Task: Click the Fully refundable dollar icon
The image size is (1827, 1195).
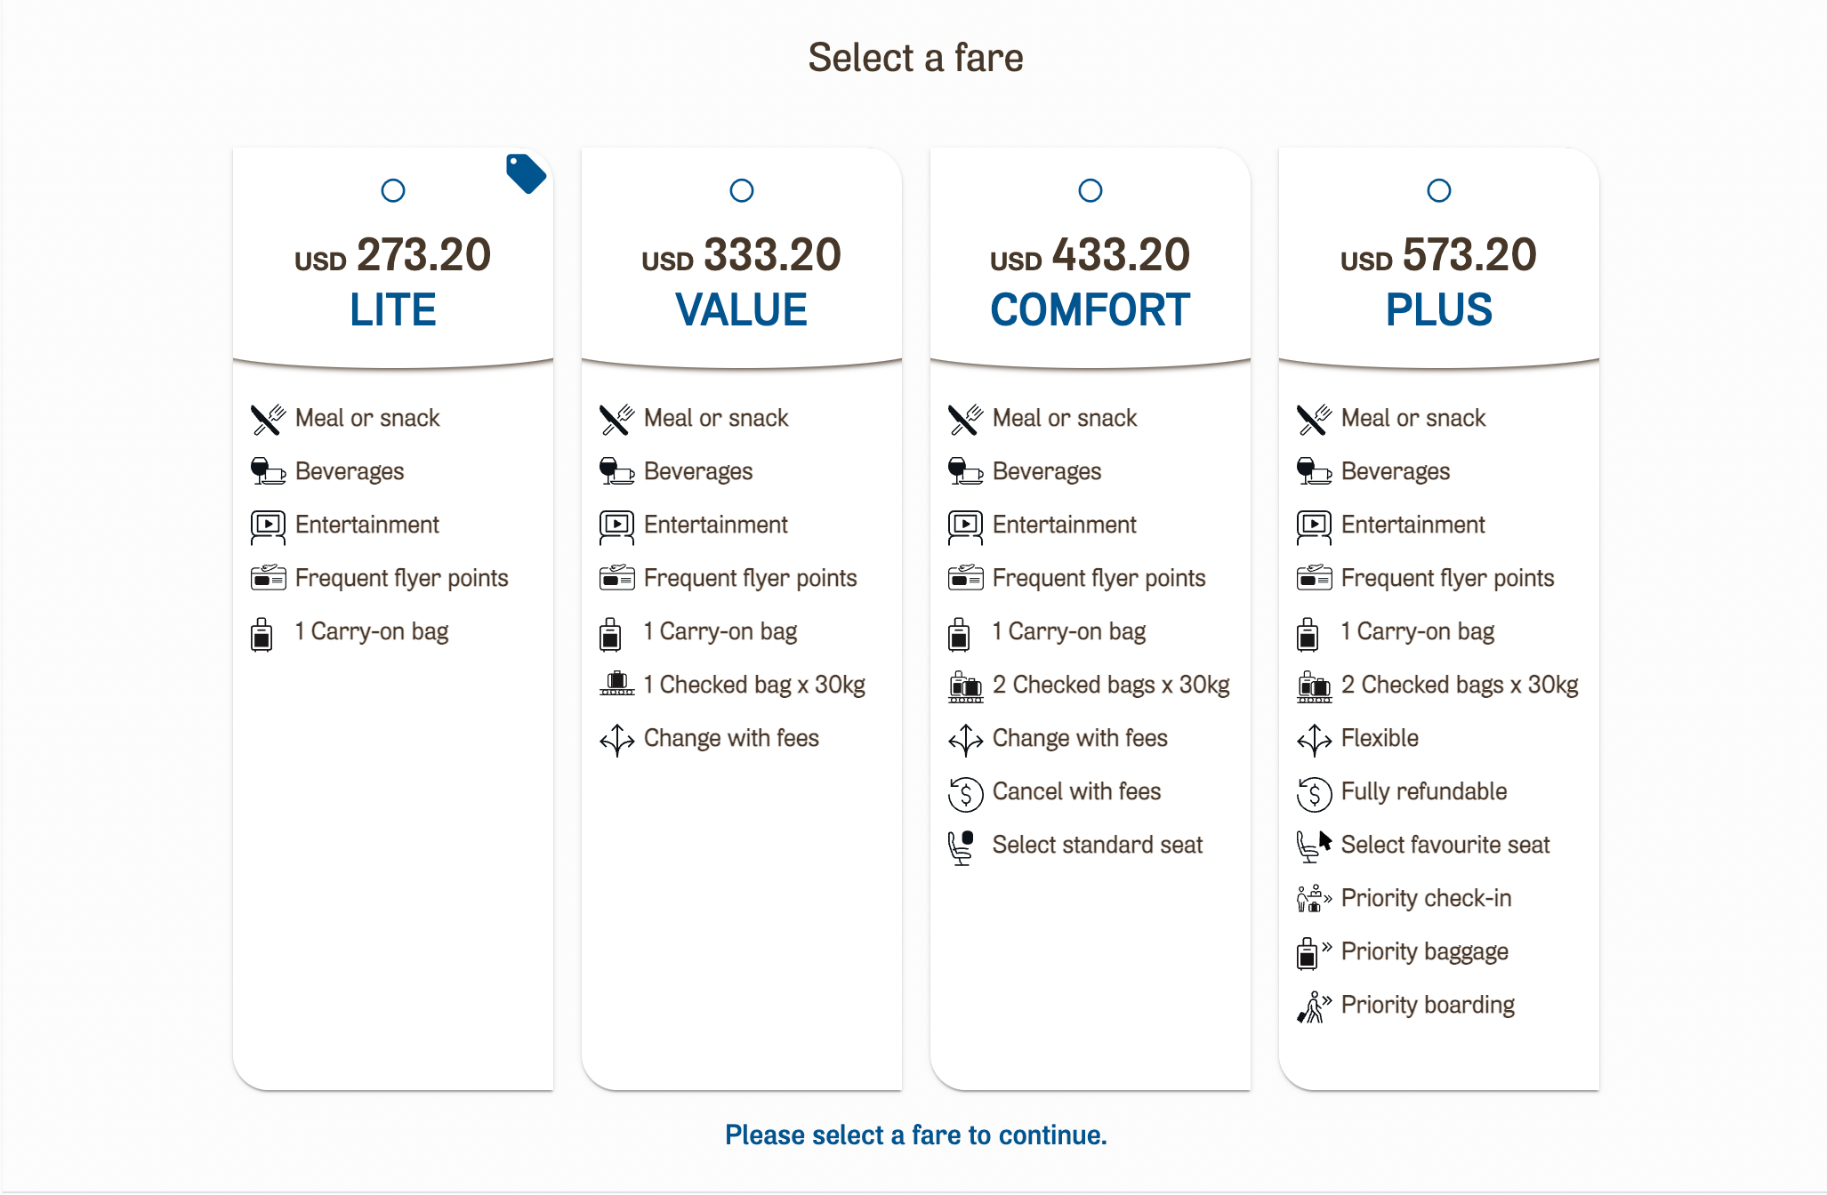Action: tap(1314, 793)
